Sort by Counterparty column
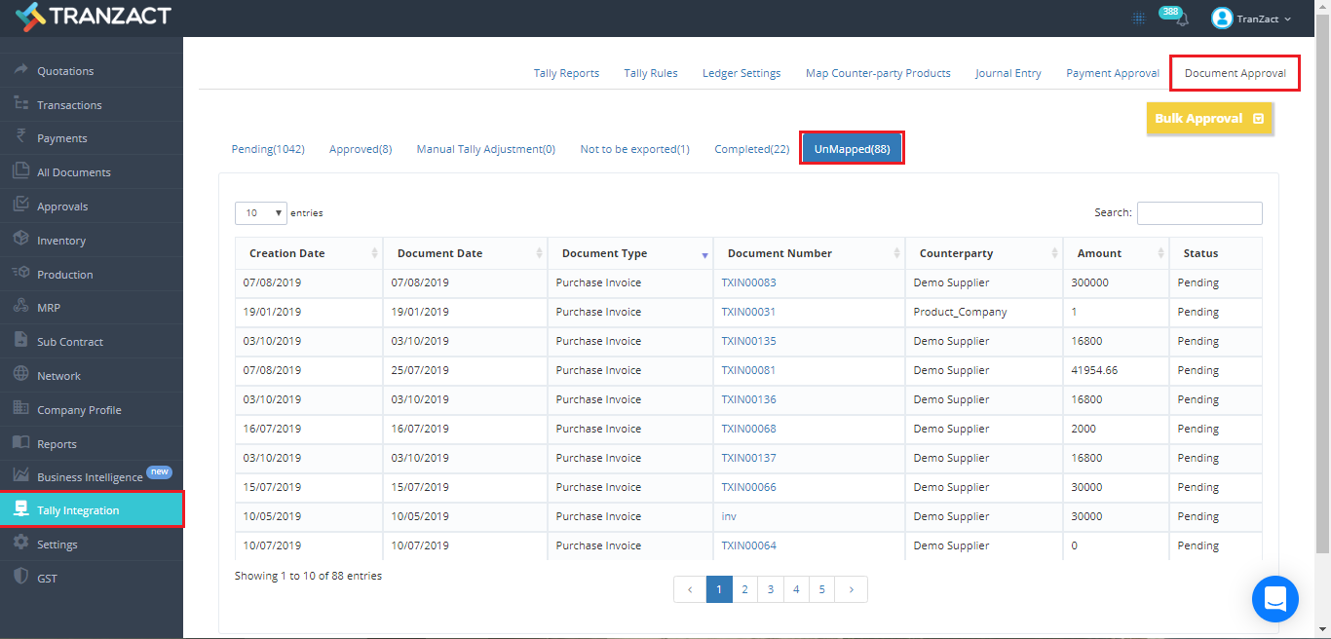The image size is (1331, 639). pyautogui.click(x=984, y=253)
